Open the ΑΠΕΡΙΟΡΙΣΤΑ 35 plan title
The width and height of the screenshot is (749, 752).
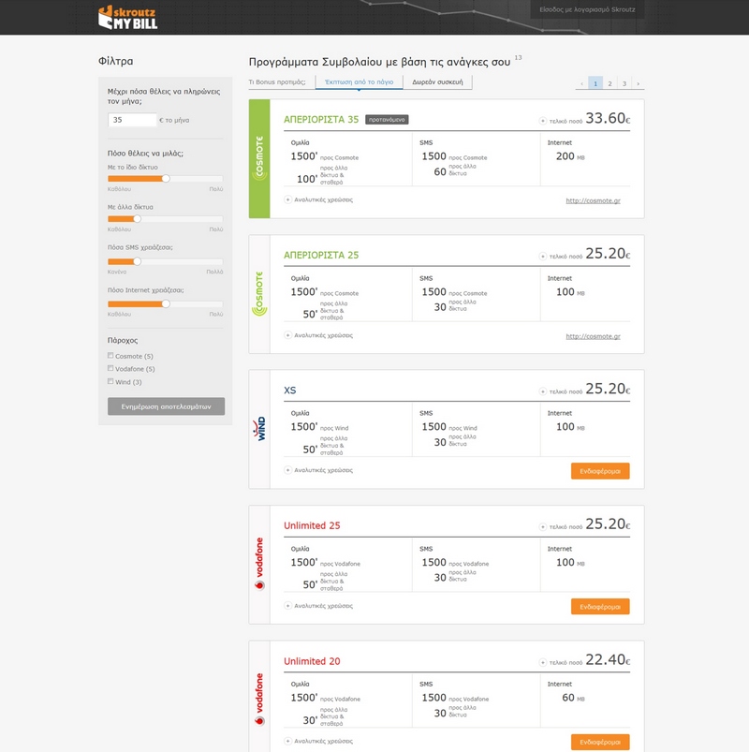pyautogui.click(x=321, y=120)
